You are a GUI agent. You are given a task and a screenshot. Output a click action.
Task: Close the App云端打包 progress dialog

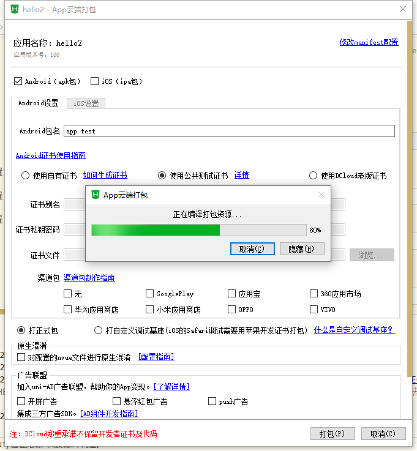click(x=321, y=195)
